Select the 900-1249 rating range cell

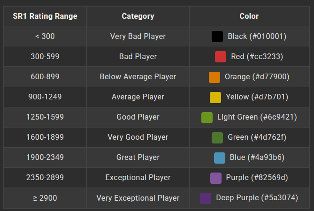45,97
